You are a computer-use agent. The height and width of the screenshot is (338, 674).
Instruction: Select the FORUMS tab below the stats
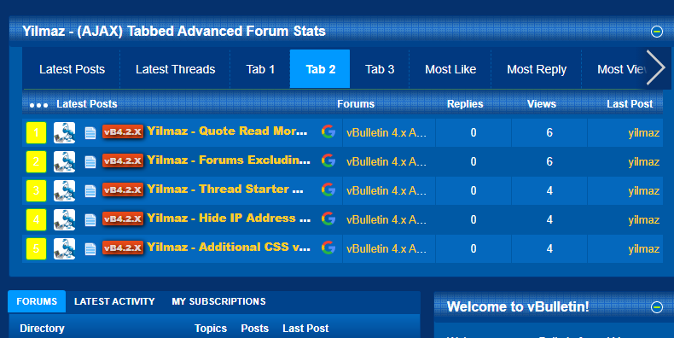point(37,301)
